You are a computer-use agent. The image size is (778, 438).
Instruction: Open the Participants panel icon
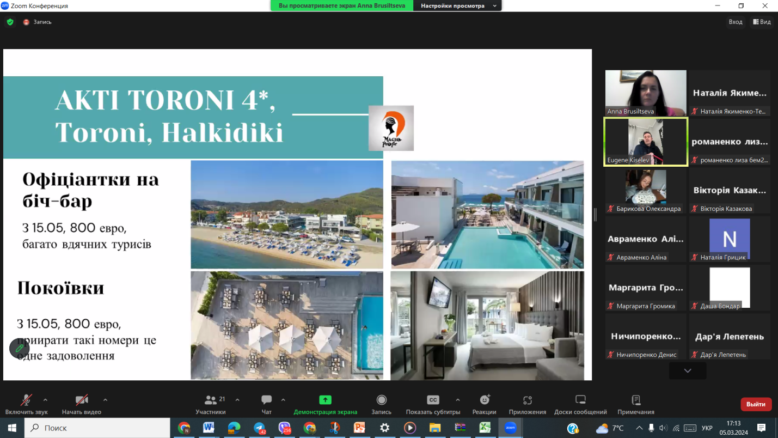(x=211, y=400)
